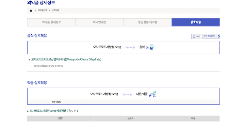Viewport: 245px width, 127px height.
Task: Click the pill capsule icon beside 다른 약물
Action: (x=151, y=95)
